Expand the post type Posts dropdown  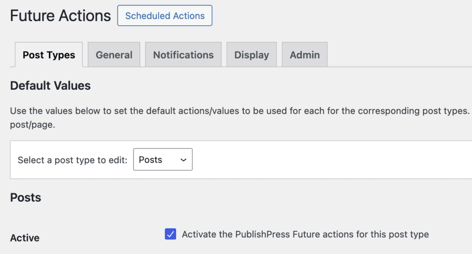163,159
